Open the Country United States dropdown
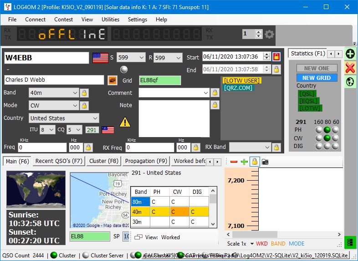 point(95,118)
